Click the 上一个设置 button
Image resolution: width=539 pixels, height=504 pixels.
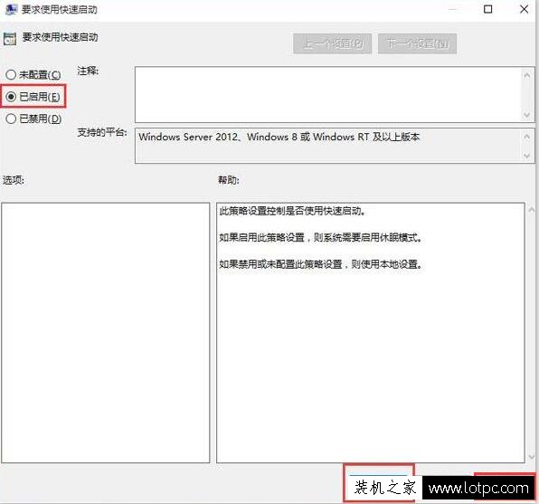pos(332,43)
